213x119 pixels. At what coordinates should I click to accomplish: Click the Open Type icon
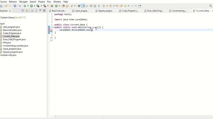(63, 6)
